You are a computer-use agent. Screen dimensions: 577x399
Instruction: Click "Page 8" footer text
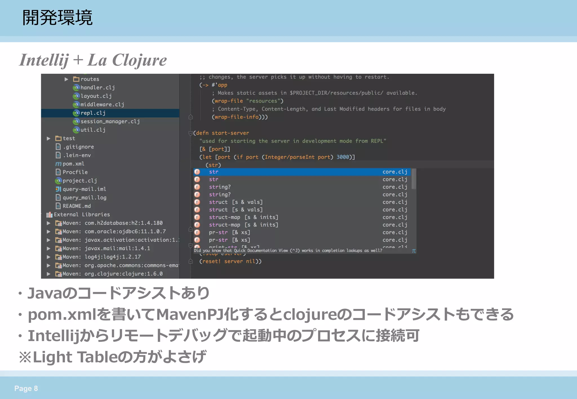tap(26, 389)
